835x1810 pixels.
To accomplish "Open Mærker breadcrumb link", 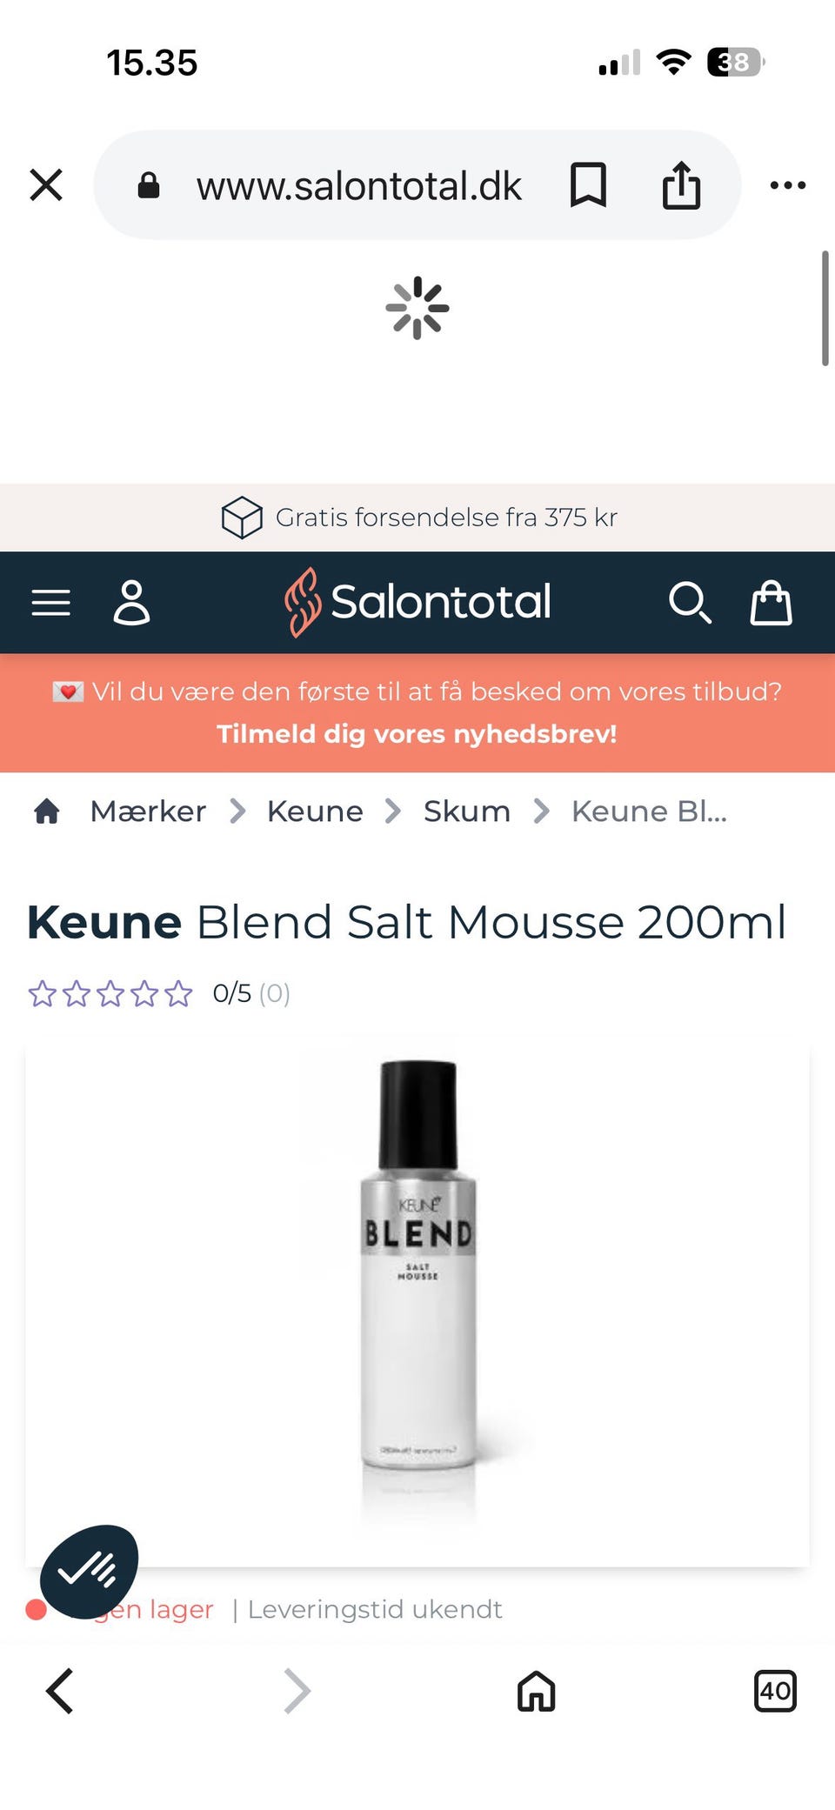I will click(148, 811).
